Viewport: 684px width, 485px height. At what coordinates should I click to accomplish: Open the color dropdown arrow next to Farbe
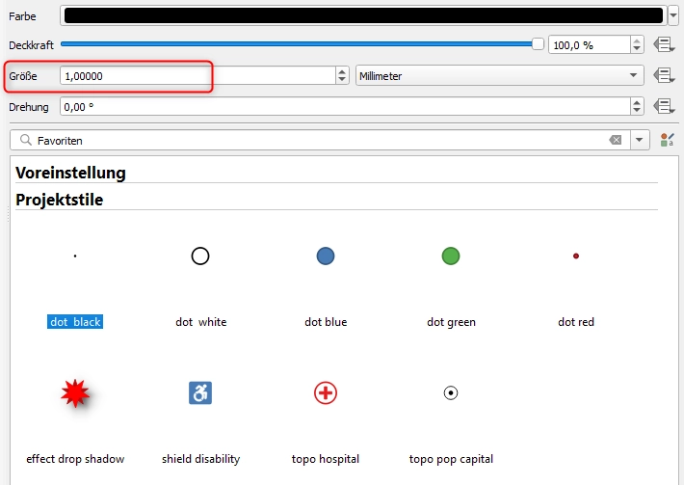[x=673, y=16]
